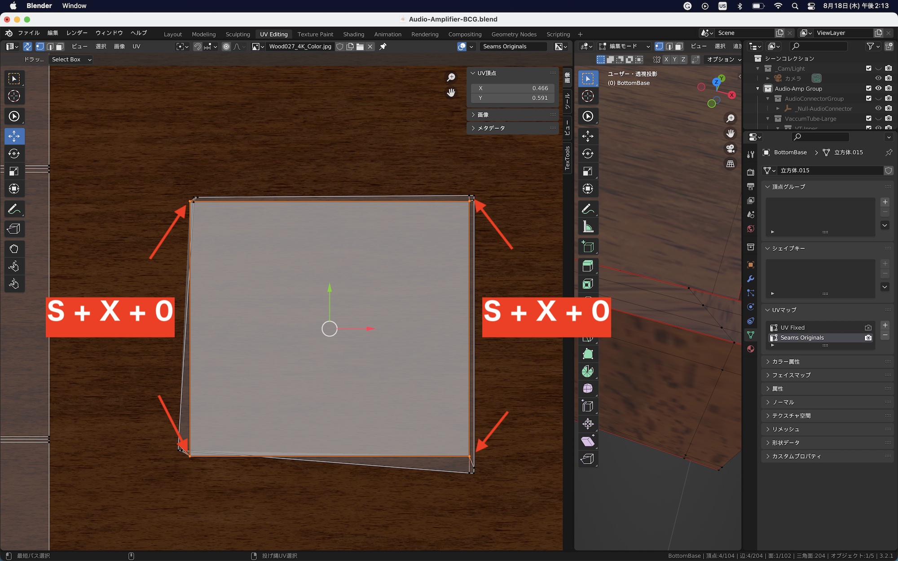Open the Select Box drag dropdown

71,59
